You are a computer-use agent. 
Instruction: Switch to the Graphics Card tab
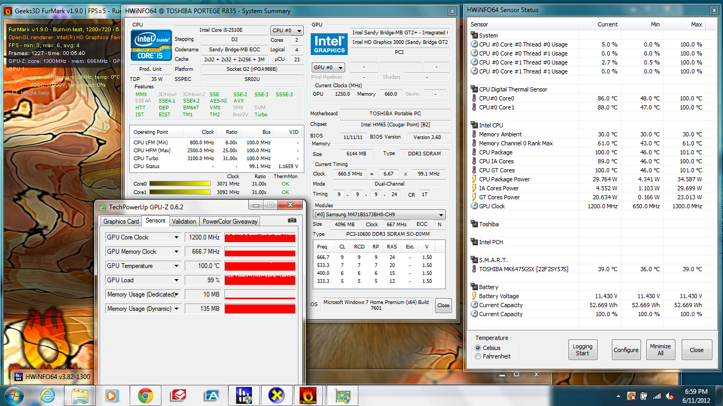click(121, 222)
